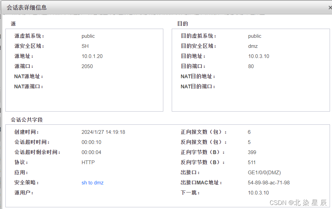Select the 源端口 value 2050
332x209 pixels.
click(87, 66)
